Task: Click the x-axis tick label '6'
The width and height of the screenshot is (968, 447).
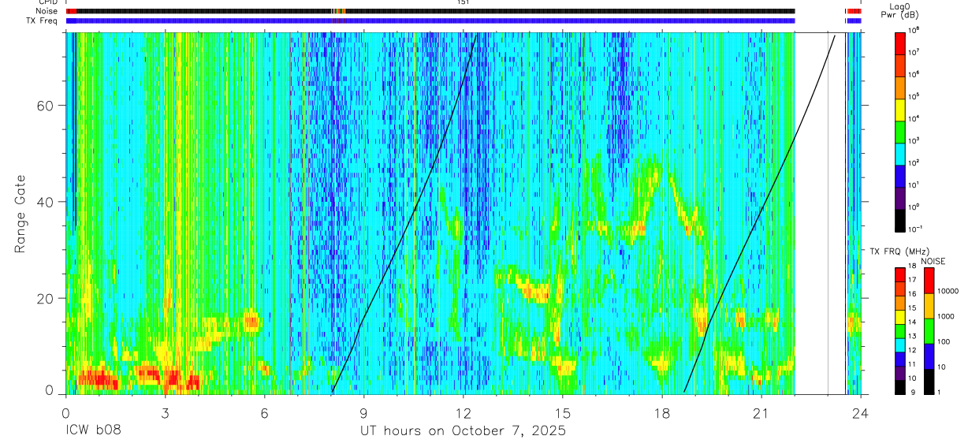Action: coord(264,413)
